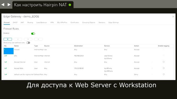Image resolution: width=177 pixels, height=99 pixels.
Task: Click 'internal' source of Accept Internal rule
Action: pos(47,62)
